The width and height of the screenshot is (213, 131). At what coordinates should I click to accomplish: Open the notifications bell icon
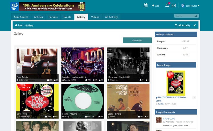pos(167,5)
